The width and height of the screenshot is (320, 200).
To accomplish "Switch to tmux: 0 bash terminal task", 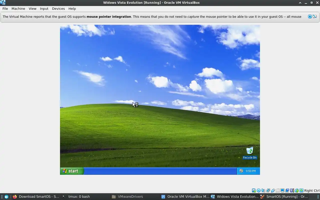I will coord(85,196).
